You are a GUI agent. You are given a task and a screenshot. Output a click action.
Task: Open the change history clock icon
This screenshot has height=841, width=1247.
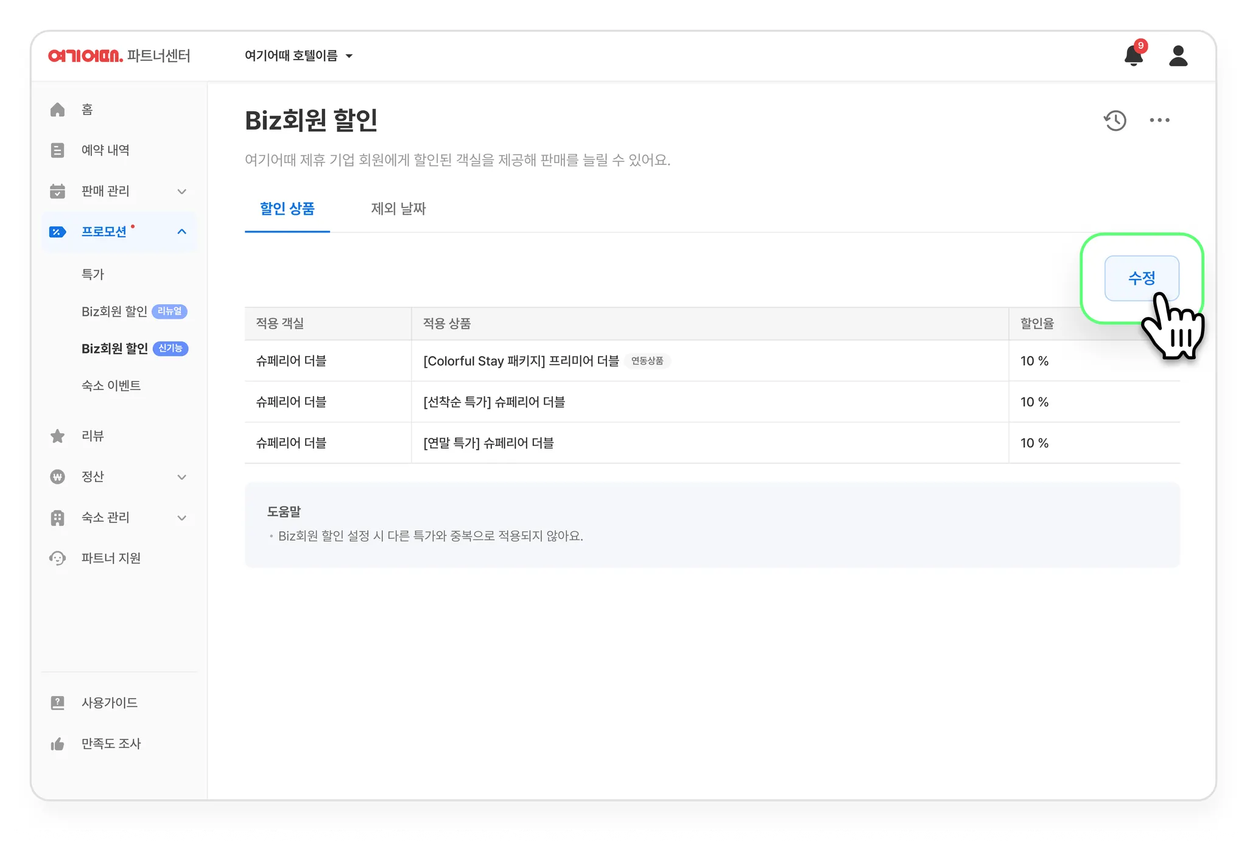(1115, 120)
